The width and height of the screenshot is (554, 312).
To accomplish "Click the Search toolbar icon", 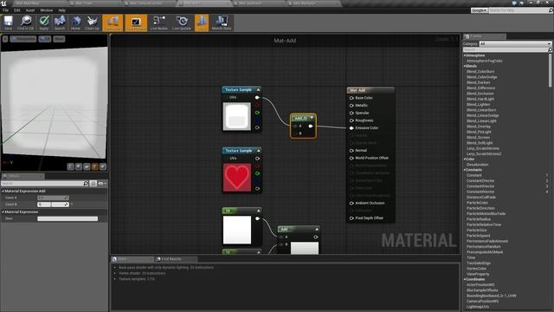I will (x=60, y=23).
